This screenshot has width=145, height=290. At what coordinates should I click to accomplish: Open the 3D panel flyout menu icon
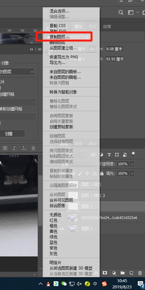click(x=40, y=50)
